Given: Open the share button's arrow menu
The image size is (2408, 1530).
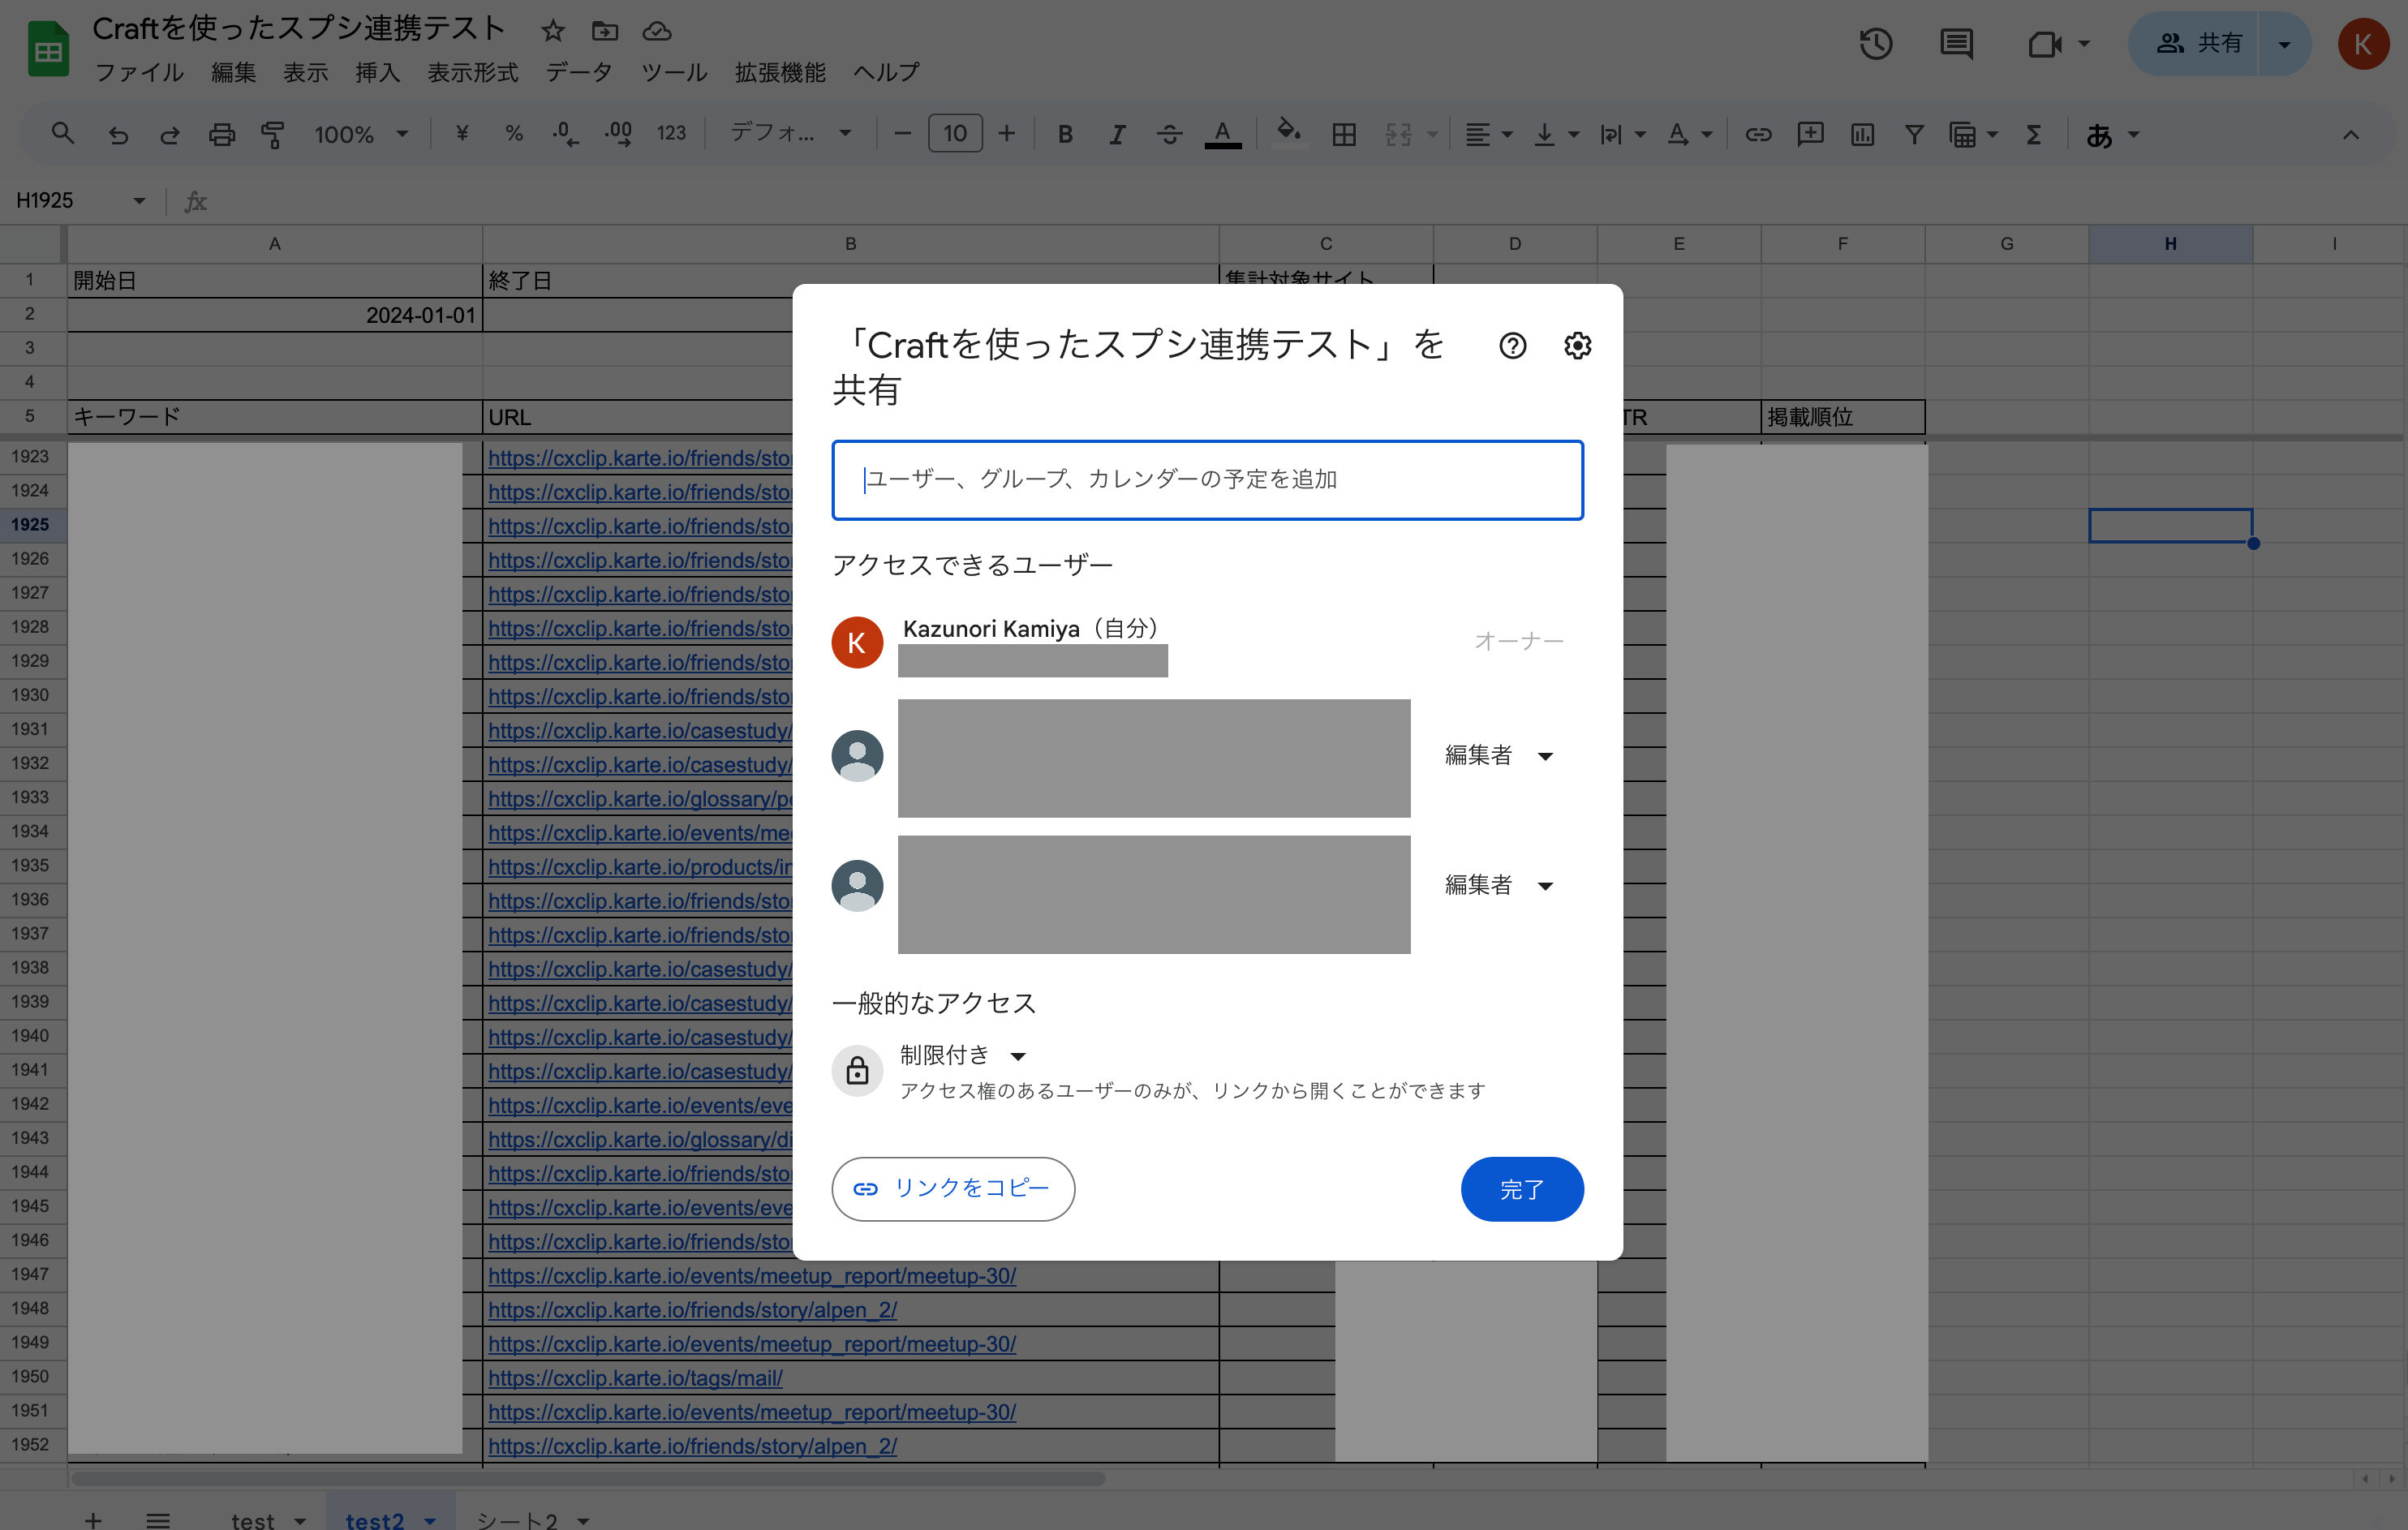Looking at the screenshot, I should click(2284, 44).
